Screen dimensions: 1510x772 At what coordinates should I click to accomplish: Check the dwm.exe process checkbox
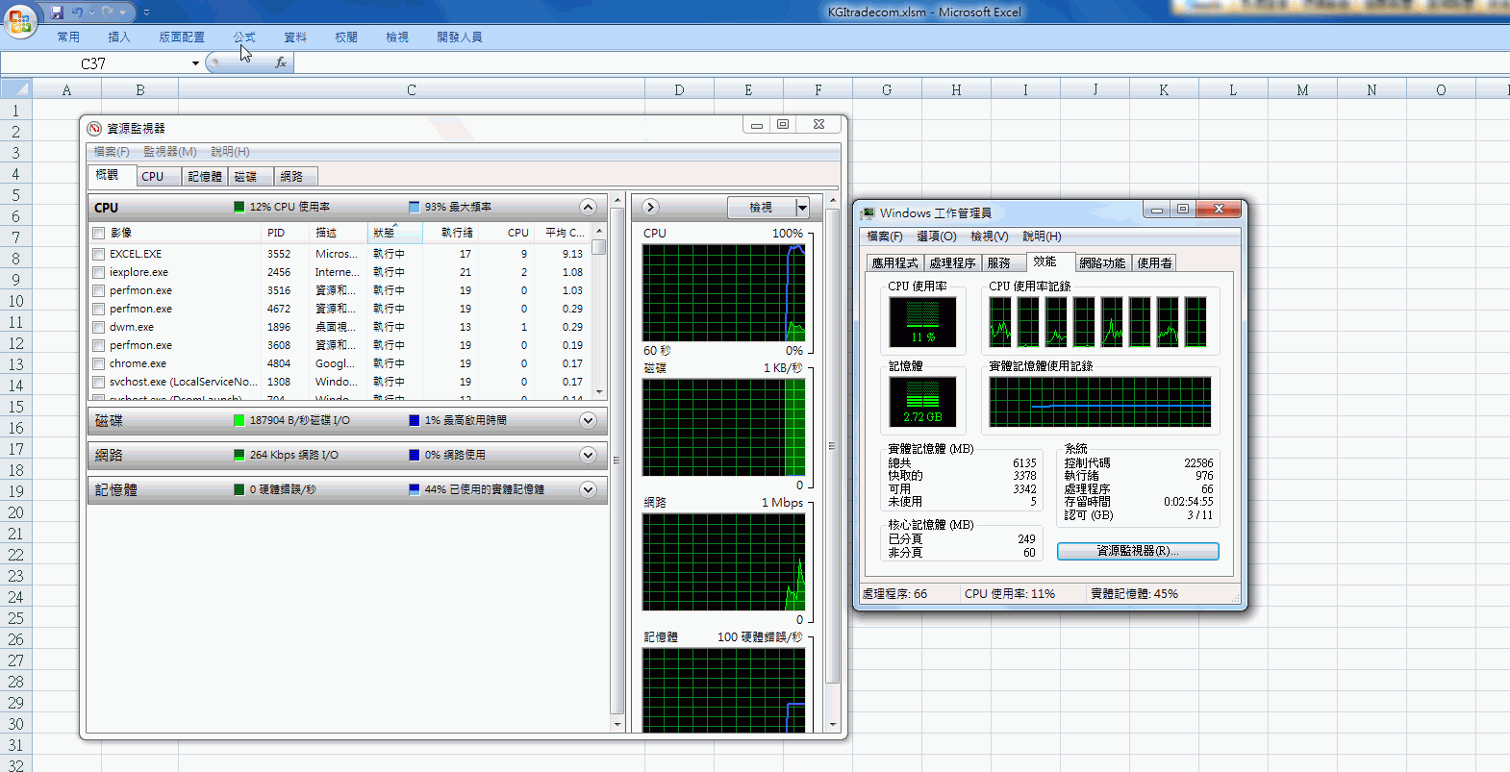coord(98,327)
